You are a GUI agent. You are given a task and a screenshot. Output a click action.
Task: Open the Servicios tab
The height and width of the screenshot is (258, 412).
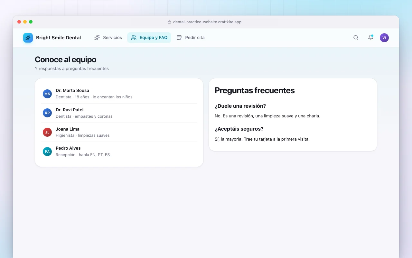(108, 38)
